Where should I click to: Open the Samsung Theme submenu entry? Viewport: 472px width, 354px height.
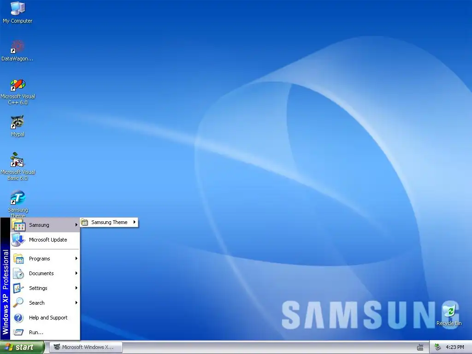[x=109, y=222]
